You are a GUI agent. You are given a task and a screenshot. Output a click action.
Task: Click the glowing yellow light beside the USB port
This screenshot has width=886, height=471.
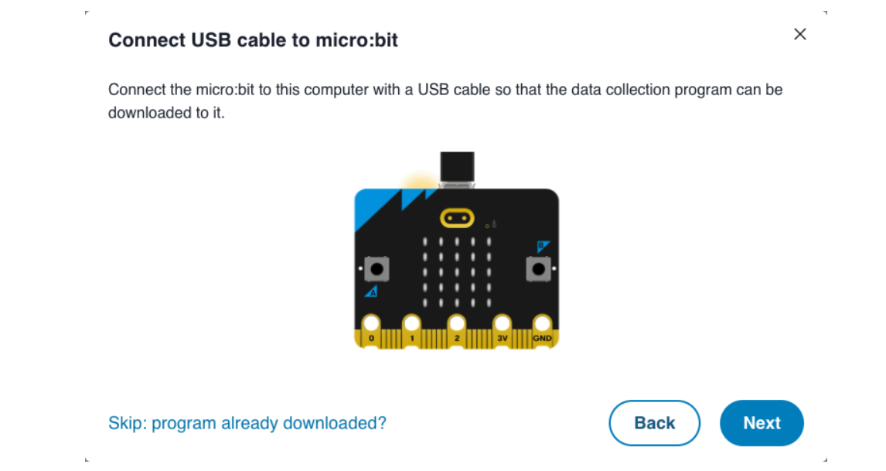(x=420, y=183)
